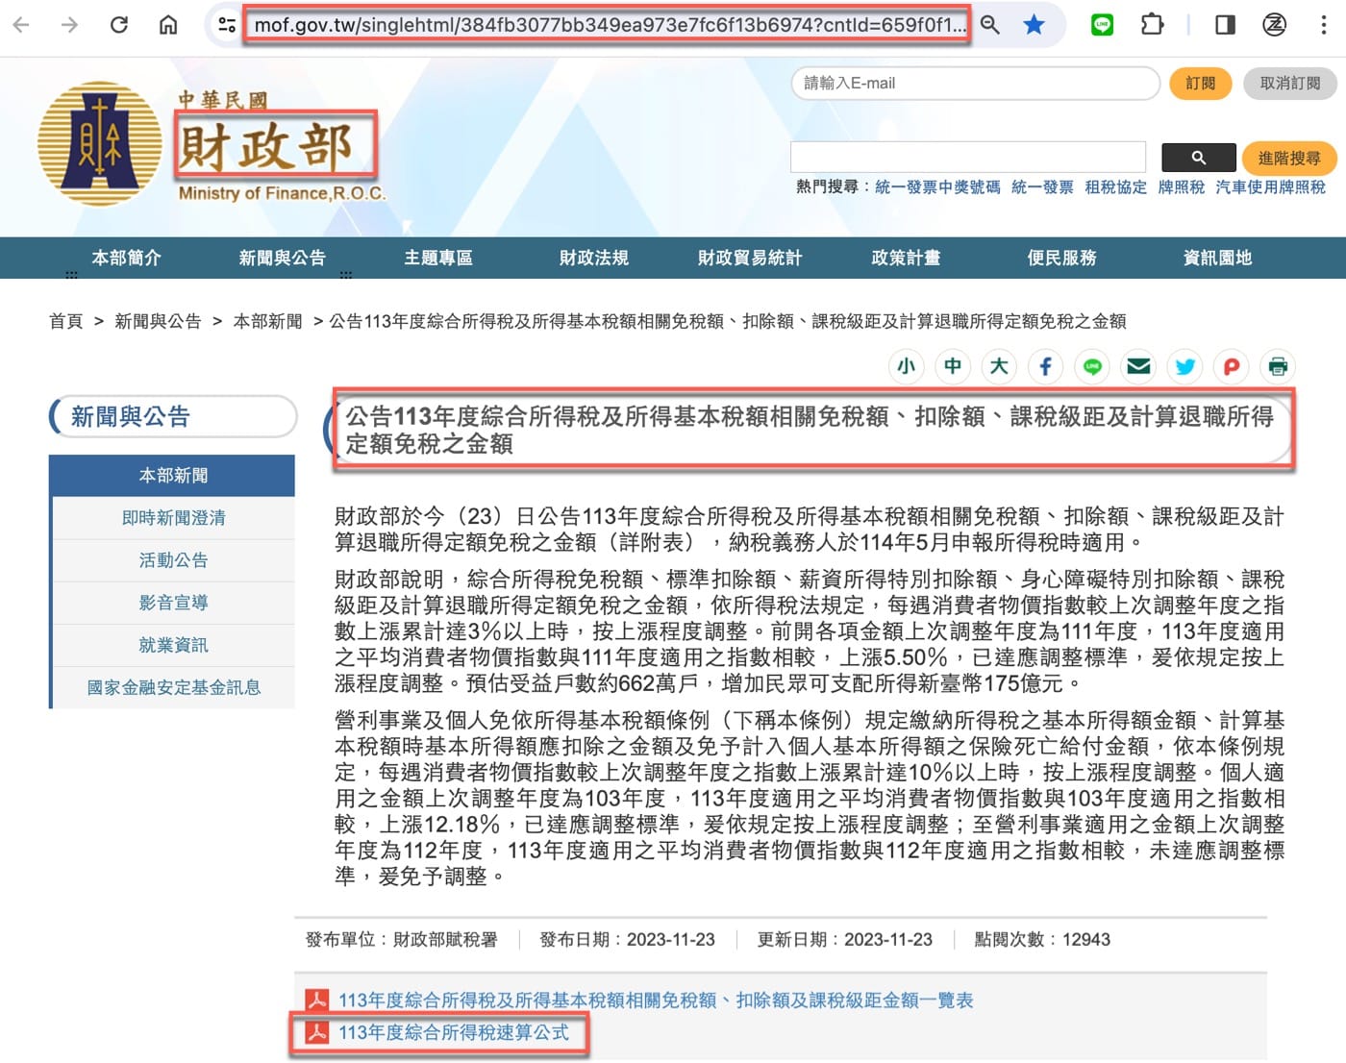Click hot search link 統一發票
1346x1063 pixels.
(1042, 187)
